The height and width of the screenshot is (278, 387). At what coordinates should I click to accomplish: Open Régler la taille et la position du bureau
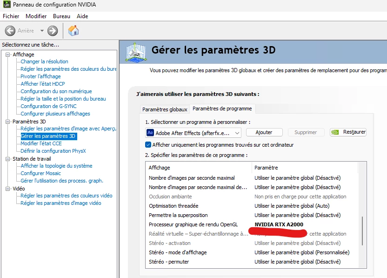[x=63, y=99]
